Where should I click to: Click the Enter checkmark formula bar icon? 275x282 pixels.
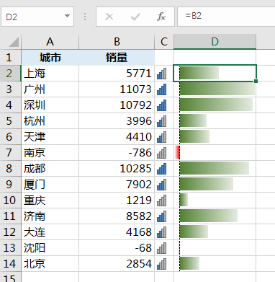(135, 17)
